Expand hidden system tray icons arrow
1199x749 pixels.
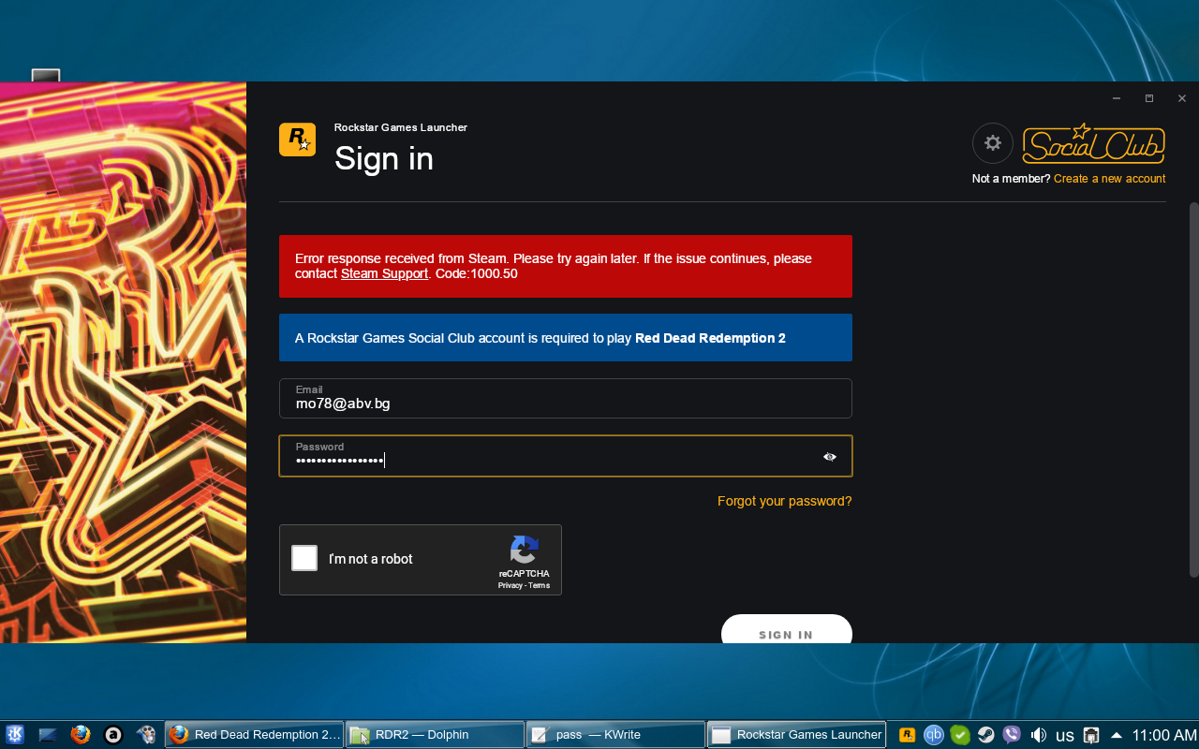click(x=1117, y=735)
